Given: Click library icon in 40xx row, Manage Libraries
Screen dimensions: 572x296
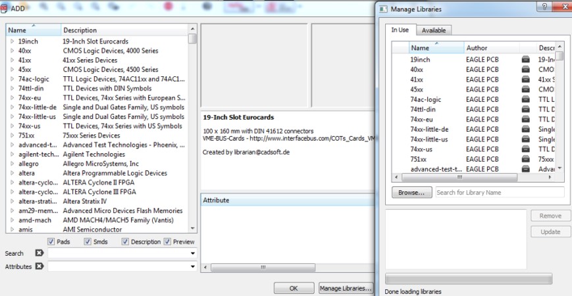Looking at the screenshot, I should (526, 69).
